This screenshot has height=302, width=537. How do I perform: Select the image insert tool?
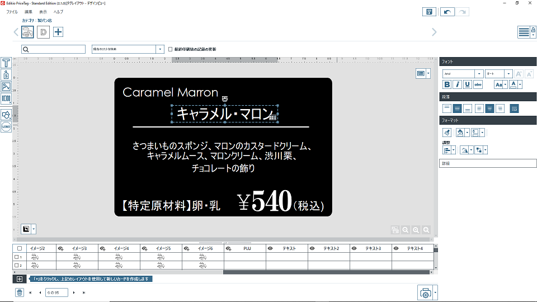point(6,87)
